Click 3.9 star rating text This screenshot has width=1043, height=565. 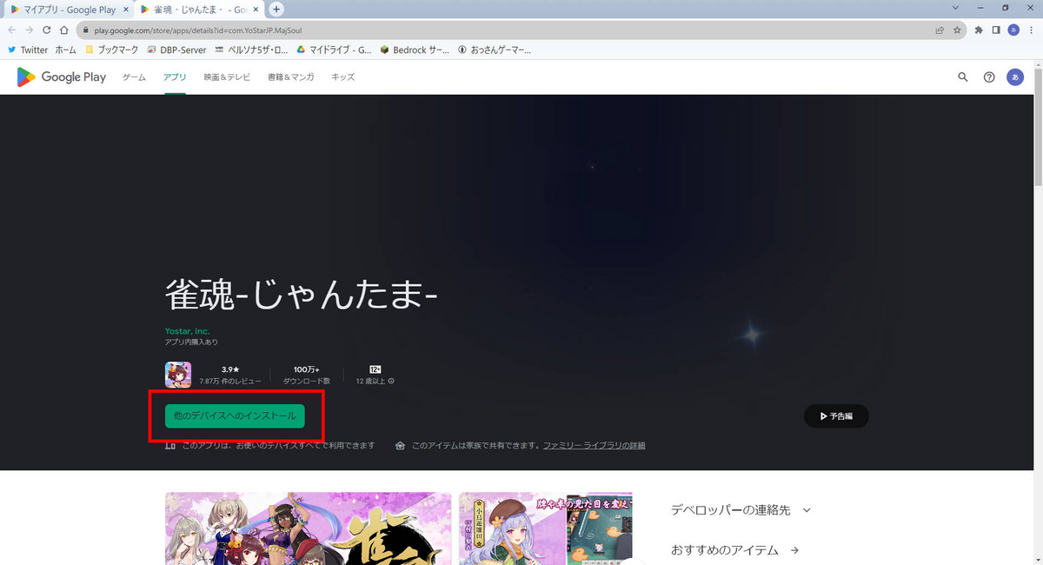[230, 369]
